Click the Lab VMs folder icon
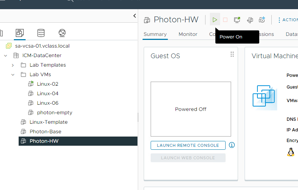Image resolution: width=298 pixels, height=190 pixels. [x=23, y=74]
